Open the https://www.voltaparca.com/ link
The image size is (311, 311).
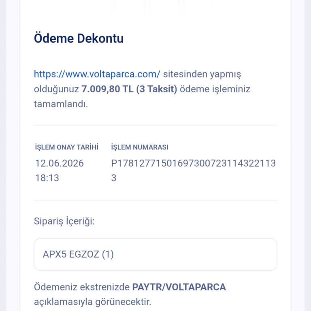point(97,75)
